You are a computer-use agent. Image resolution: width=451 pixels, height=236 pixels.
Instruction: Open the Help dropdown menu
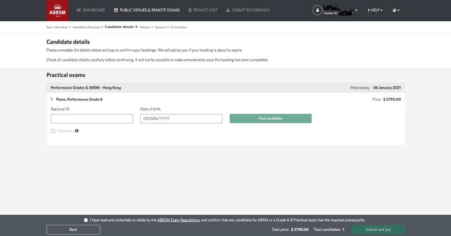pyautogui.click(x=375, y=10)
